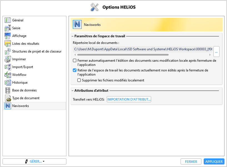Select the Base de données database icon
The width and height of the screenshot is (227, 167).
[x=8, y=90]
